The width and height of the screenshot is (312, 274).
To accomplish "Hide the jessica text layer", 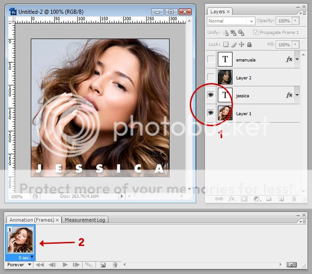I will tap(211, 95).
